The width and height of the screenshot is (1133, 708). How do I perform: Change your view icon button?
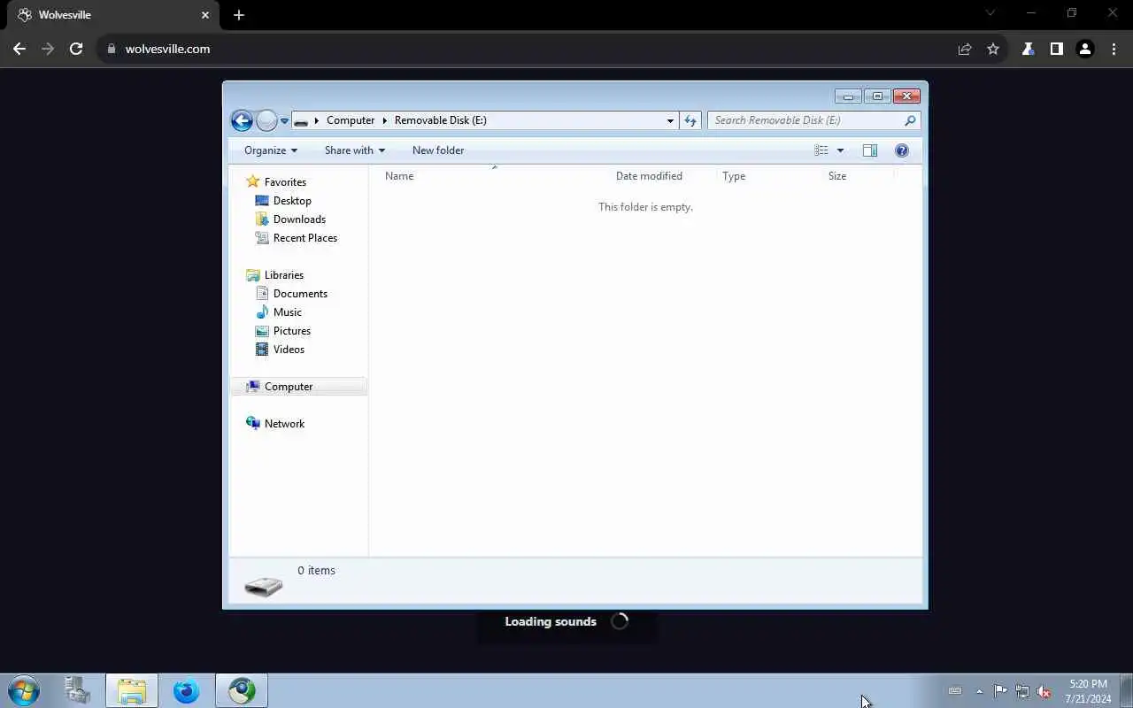click(x=821, y=150)
